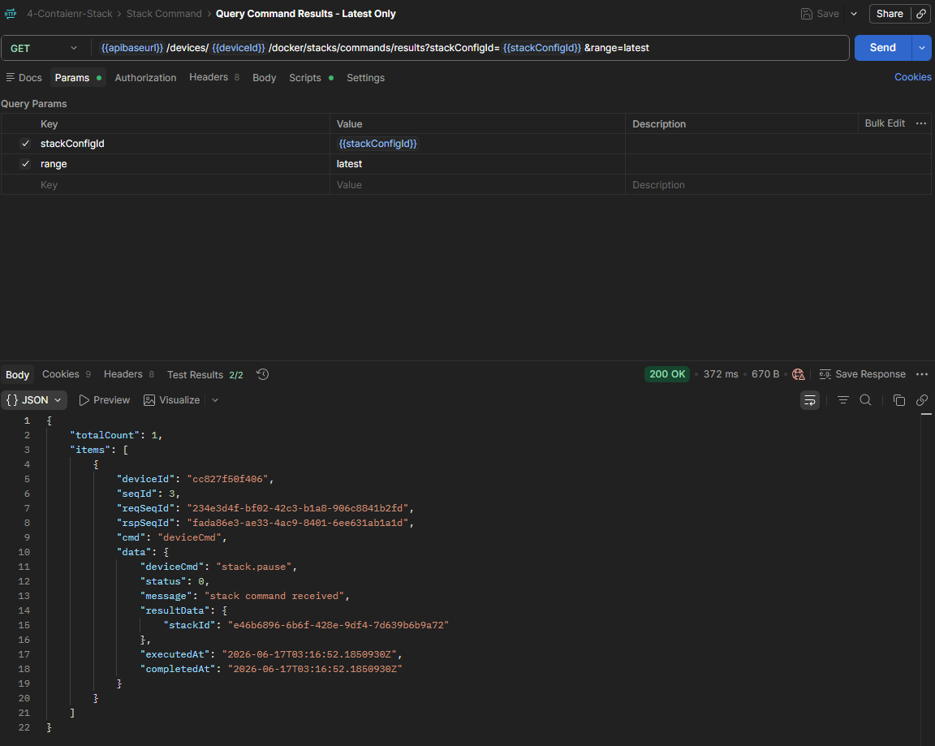Image resolution: width=935 pixels, height=746 pixels.
Task: Switch to the Authorization tab
Action: tap(145, 77)
